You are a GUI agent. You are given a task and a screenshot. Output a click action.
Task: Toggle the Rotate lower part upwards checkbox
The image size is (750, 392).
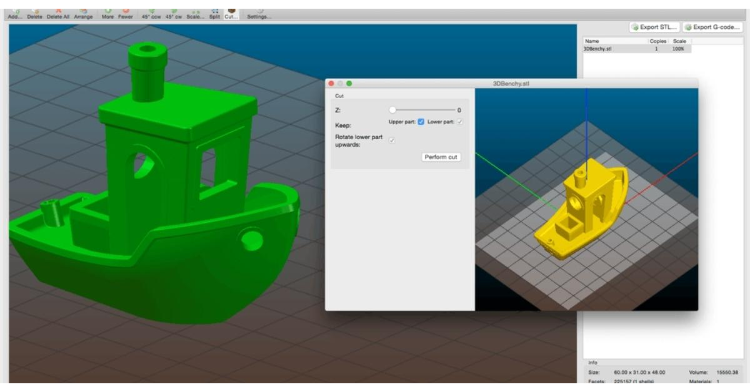[x=392, y=140]
